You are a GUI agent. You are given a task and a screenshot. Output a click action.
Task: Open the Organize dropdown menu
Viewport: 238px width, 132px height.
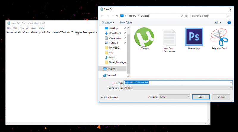(108, 23)
